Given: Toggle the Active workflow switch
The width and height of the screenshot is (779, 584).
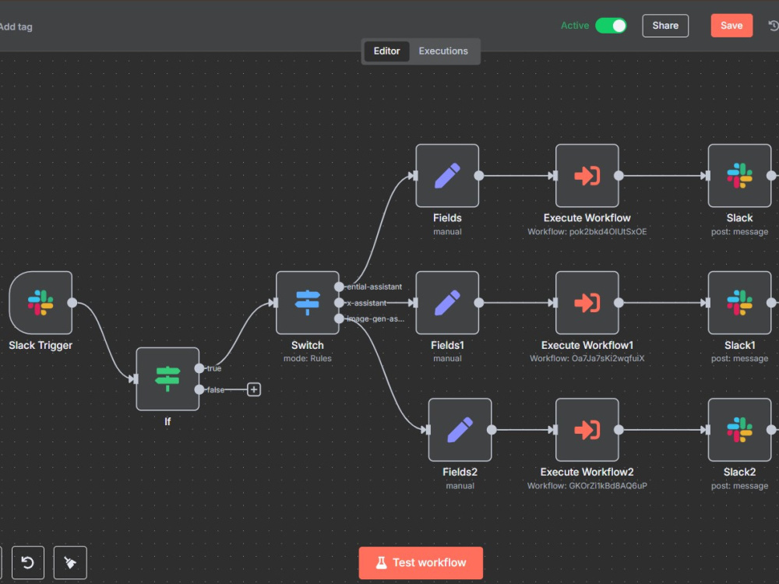Looking at the screenshot, I should 611,26.
